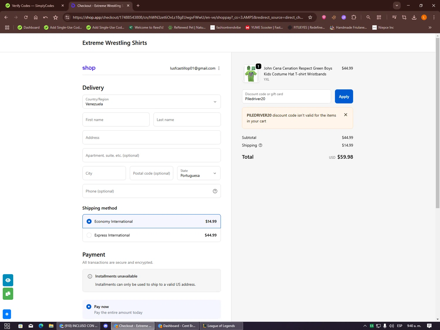Image resolution: width=440 pixels, height=330 pixels.
Task: Open the orange L profile avatar
Action: [x=424, y=17]
